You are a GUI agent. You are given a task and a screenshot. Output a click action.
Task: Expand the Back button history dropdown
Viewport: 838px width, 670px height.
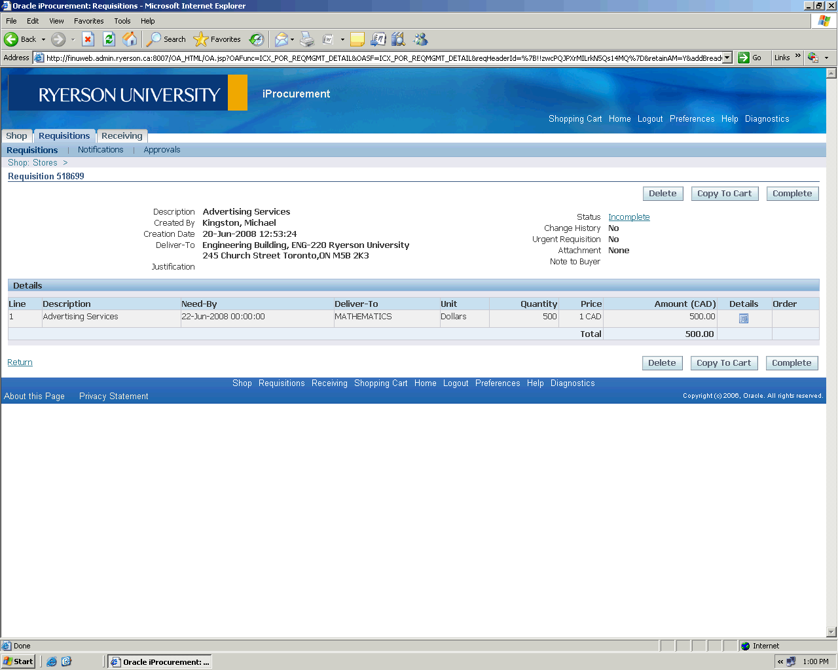tap(44, 39)
